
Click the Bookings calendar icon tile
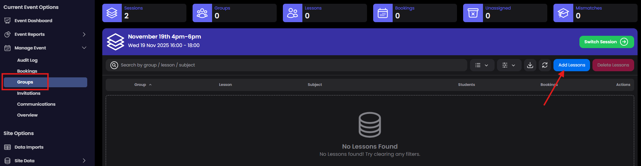tap(383, 13)
